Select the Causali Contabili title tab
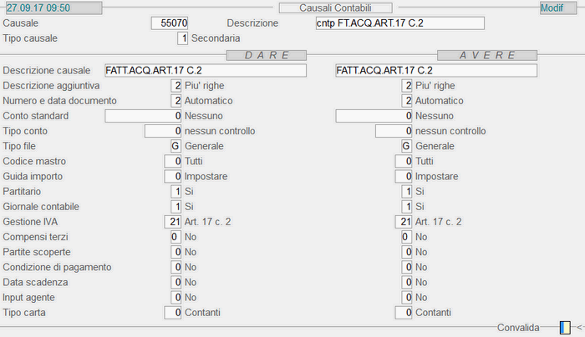Image resolution: width=585 pixels, height=337 pixels. click(335, 8)
